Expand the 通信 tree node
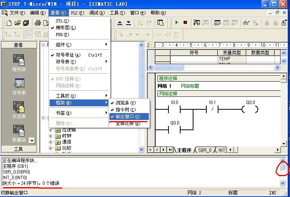The image size is (290, 197). click(50, 142)
